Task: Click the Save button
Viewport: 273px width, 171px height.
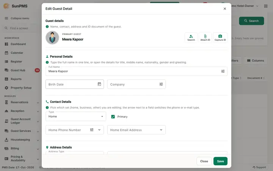Action: pos(220,161)
